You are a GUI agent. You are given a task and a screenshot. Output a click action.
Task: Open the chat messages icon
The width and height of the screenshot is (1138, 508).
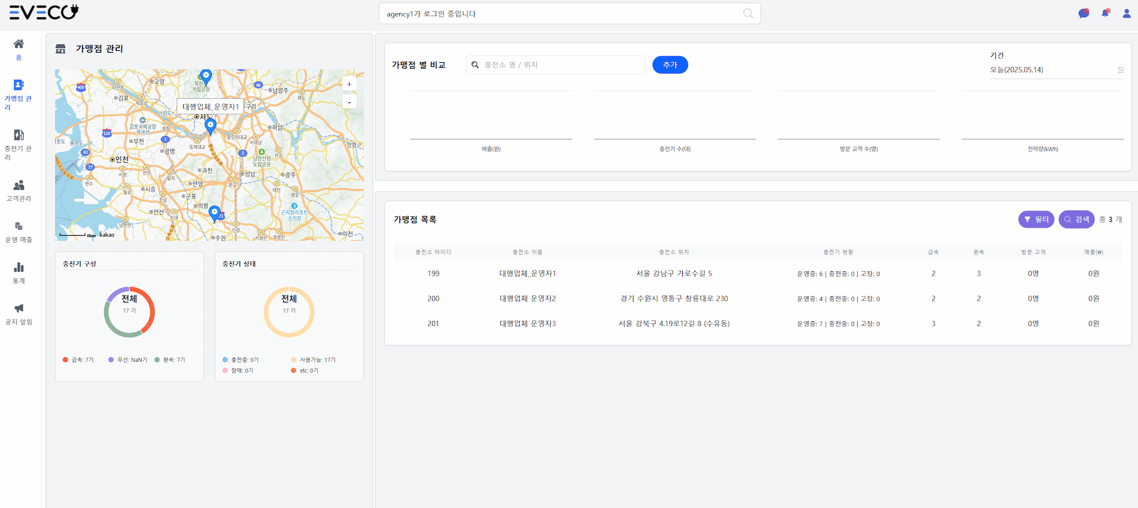click(x=1083, y=13)
